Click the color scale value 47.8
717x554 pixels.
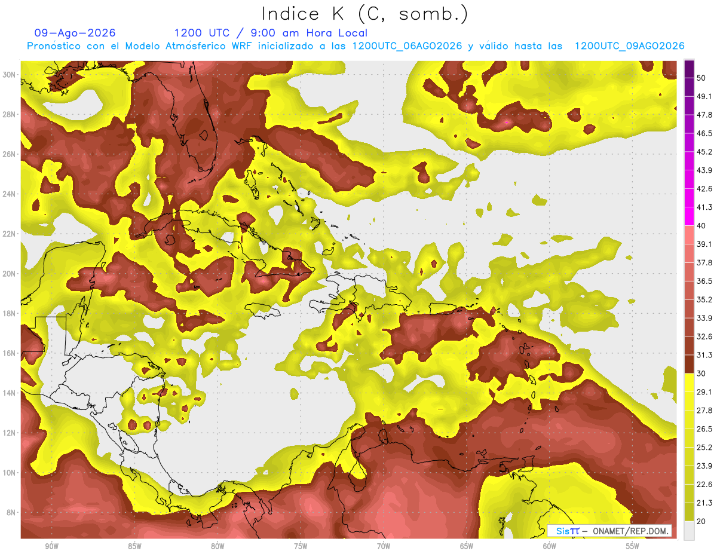704,115
